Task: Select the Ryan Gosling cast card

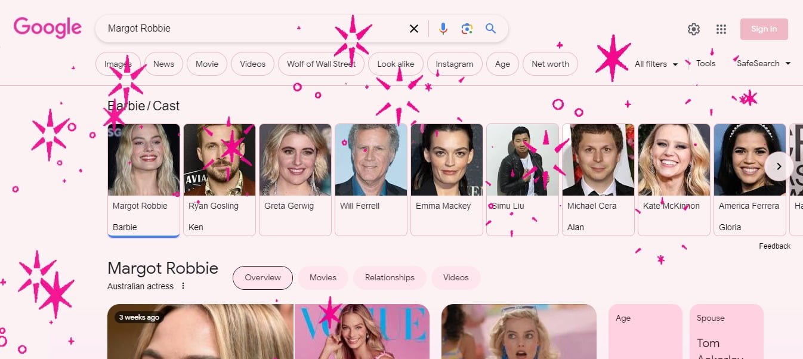Action: pyautogui.click(x=219, y=179)
